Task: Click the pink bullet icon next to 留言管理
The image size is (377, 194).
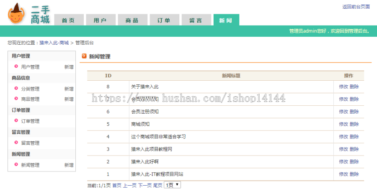Action: [x=16, y=143]
